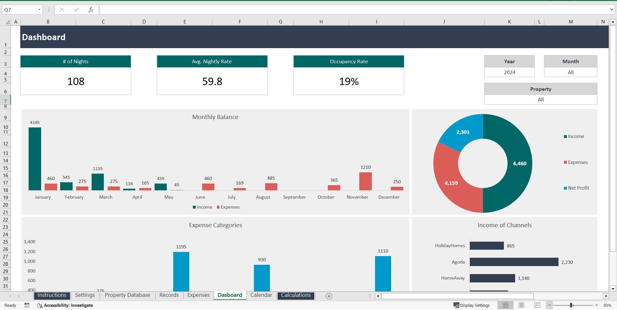
Task: Open the Settings sheet tab
Action: point(85,295)
